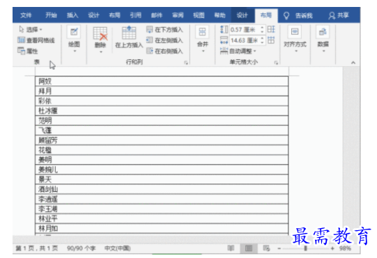Click the zoom out minus button
This screenshot has height=258, width=377.
(279, 248)
